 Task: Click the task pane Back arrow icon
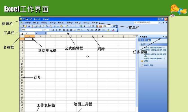141,40
